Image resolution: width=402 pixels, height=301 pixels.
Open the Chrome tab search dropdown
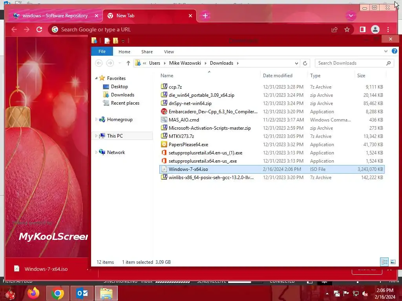point(351,16)
